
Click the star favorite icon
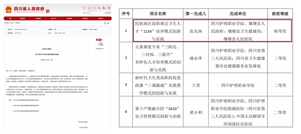105,23
